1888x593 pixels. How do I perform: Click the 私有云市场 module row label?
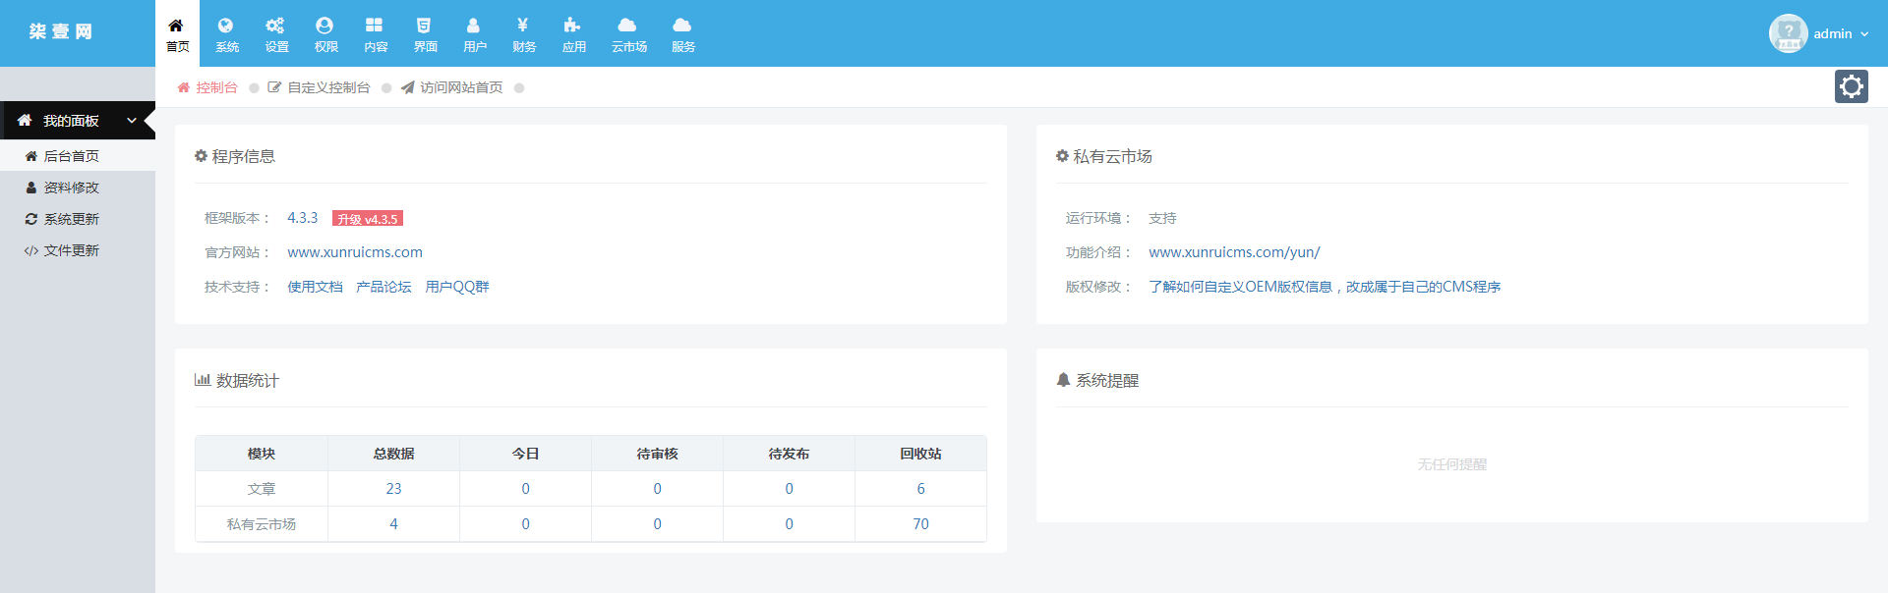(262, 524)
